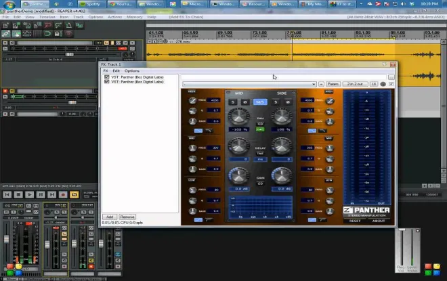
Task: Click the Save Project toolbar icon
Action: click(26, 25)
